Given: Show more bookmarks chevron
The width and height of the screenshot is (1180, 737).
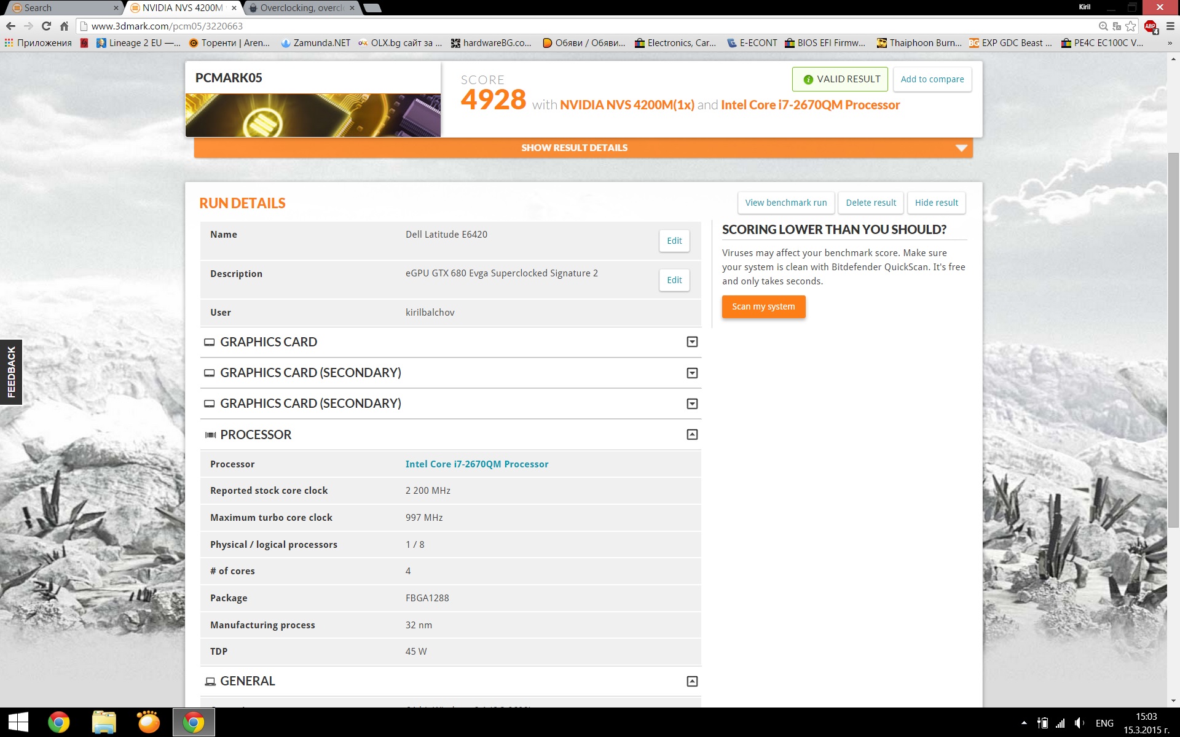Looking at the screenshot, I should tap(1170, 43).
